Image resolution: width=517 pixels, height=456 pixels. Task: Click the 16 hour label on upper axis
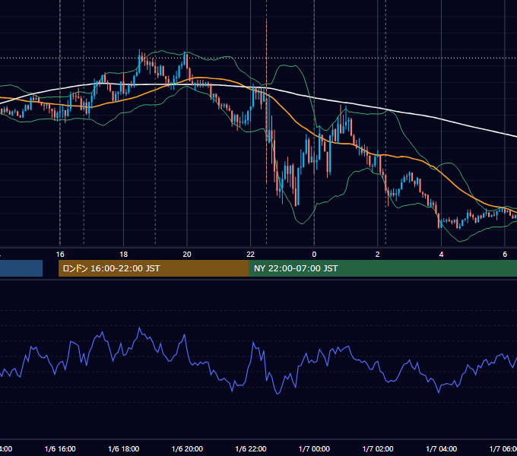[x=60, y=254]
